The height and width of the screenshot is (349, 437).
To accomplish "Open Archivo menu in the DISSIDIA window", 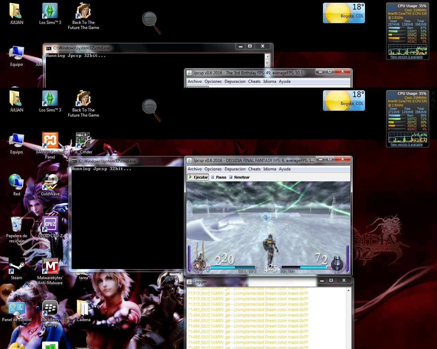I will tap(195, 169).
